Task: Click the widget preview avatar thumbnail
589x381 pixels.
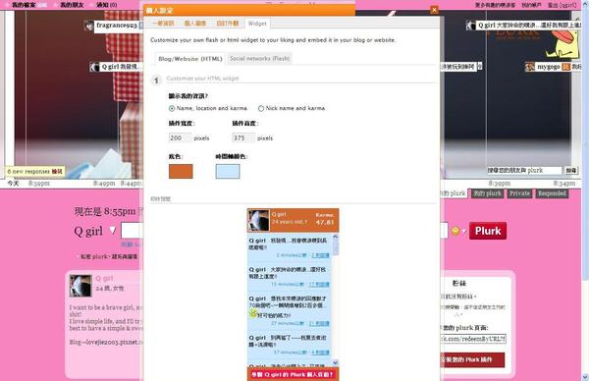Action: 258,221
